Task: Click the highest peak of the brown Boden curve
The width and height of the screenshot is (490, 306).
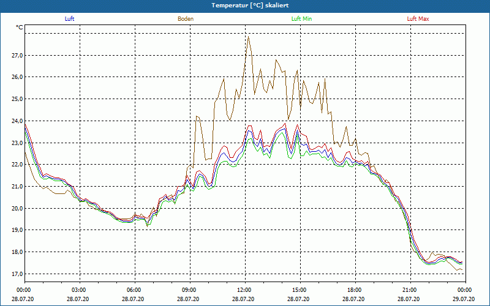Action: coord(248,37)
